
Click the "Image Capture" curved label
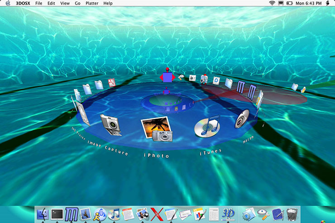tap(108, 147)
